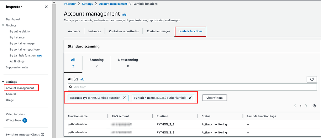This screenshot has width=321, height=138.
Task: Click the What's New notification badge 9
Action: click(x=24, y=120)
